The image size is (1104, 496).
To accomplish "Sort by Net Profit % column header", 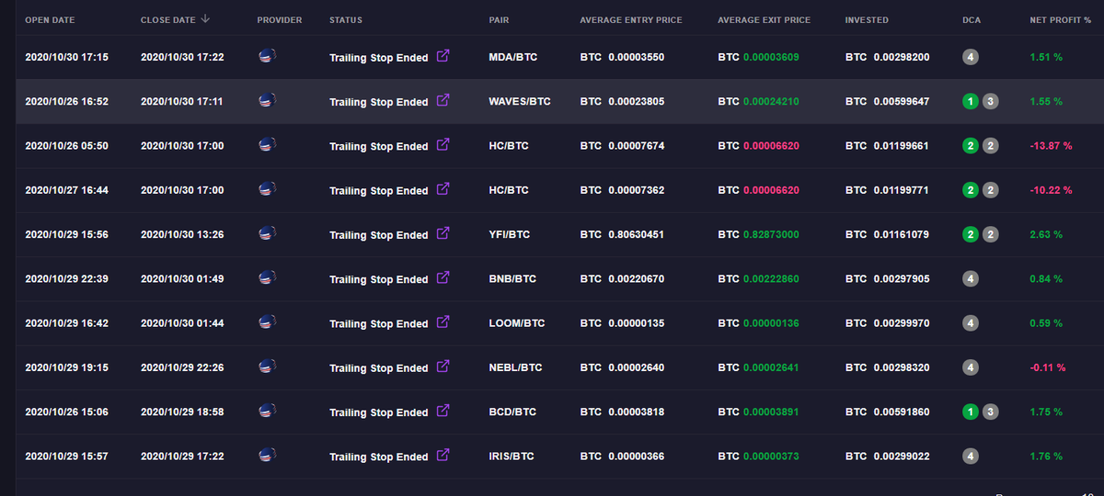I will click(1063, 19).
